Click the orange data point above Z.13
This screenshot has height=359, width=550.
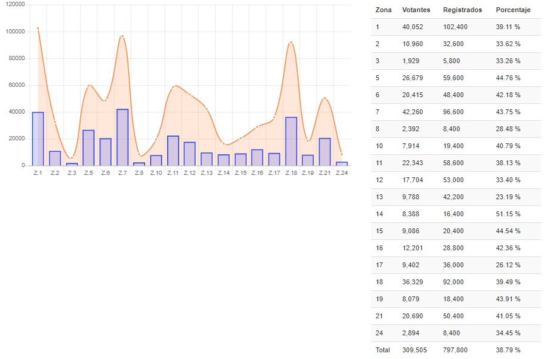click(x=207, y=109)
